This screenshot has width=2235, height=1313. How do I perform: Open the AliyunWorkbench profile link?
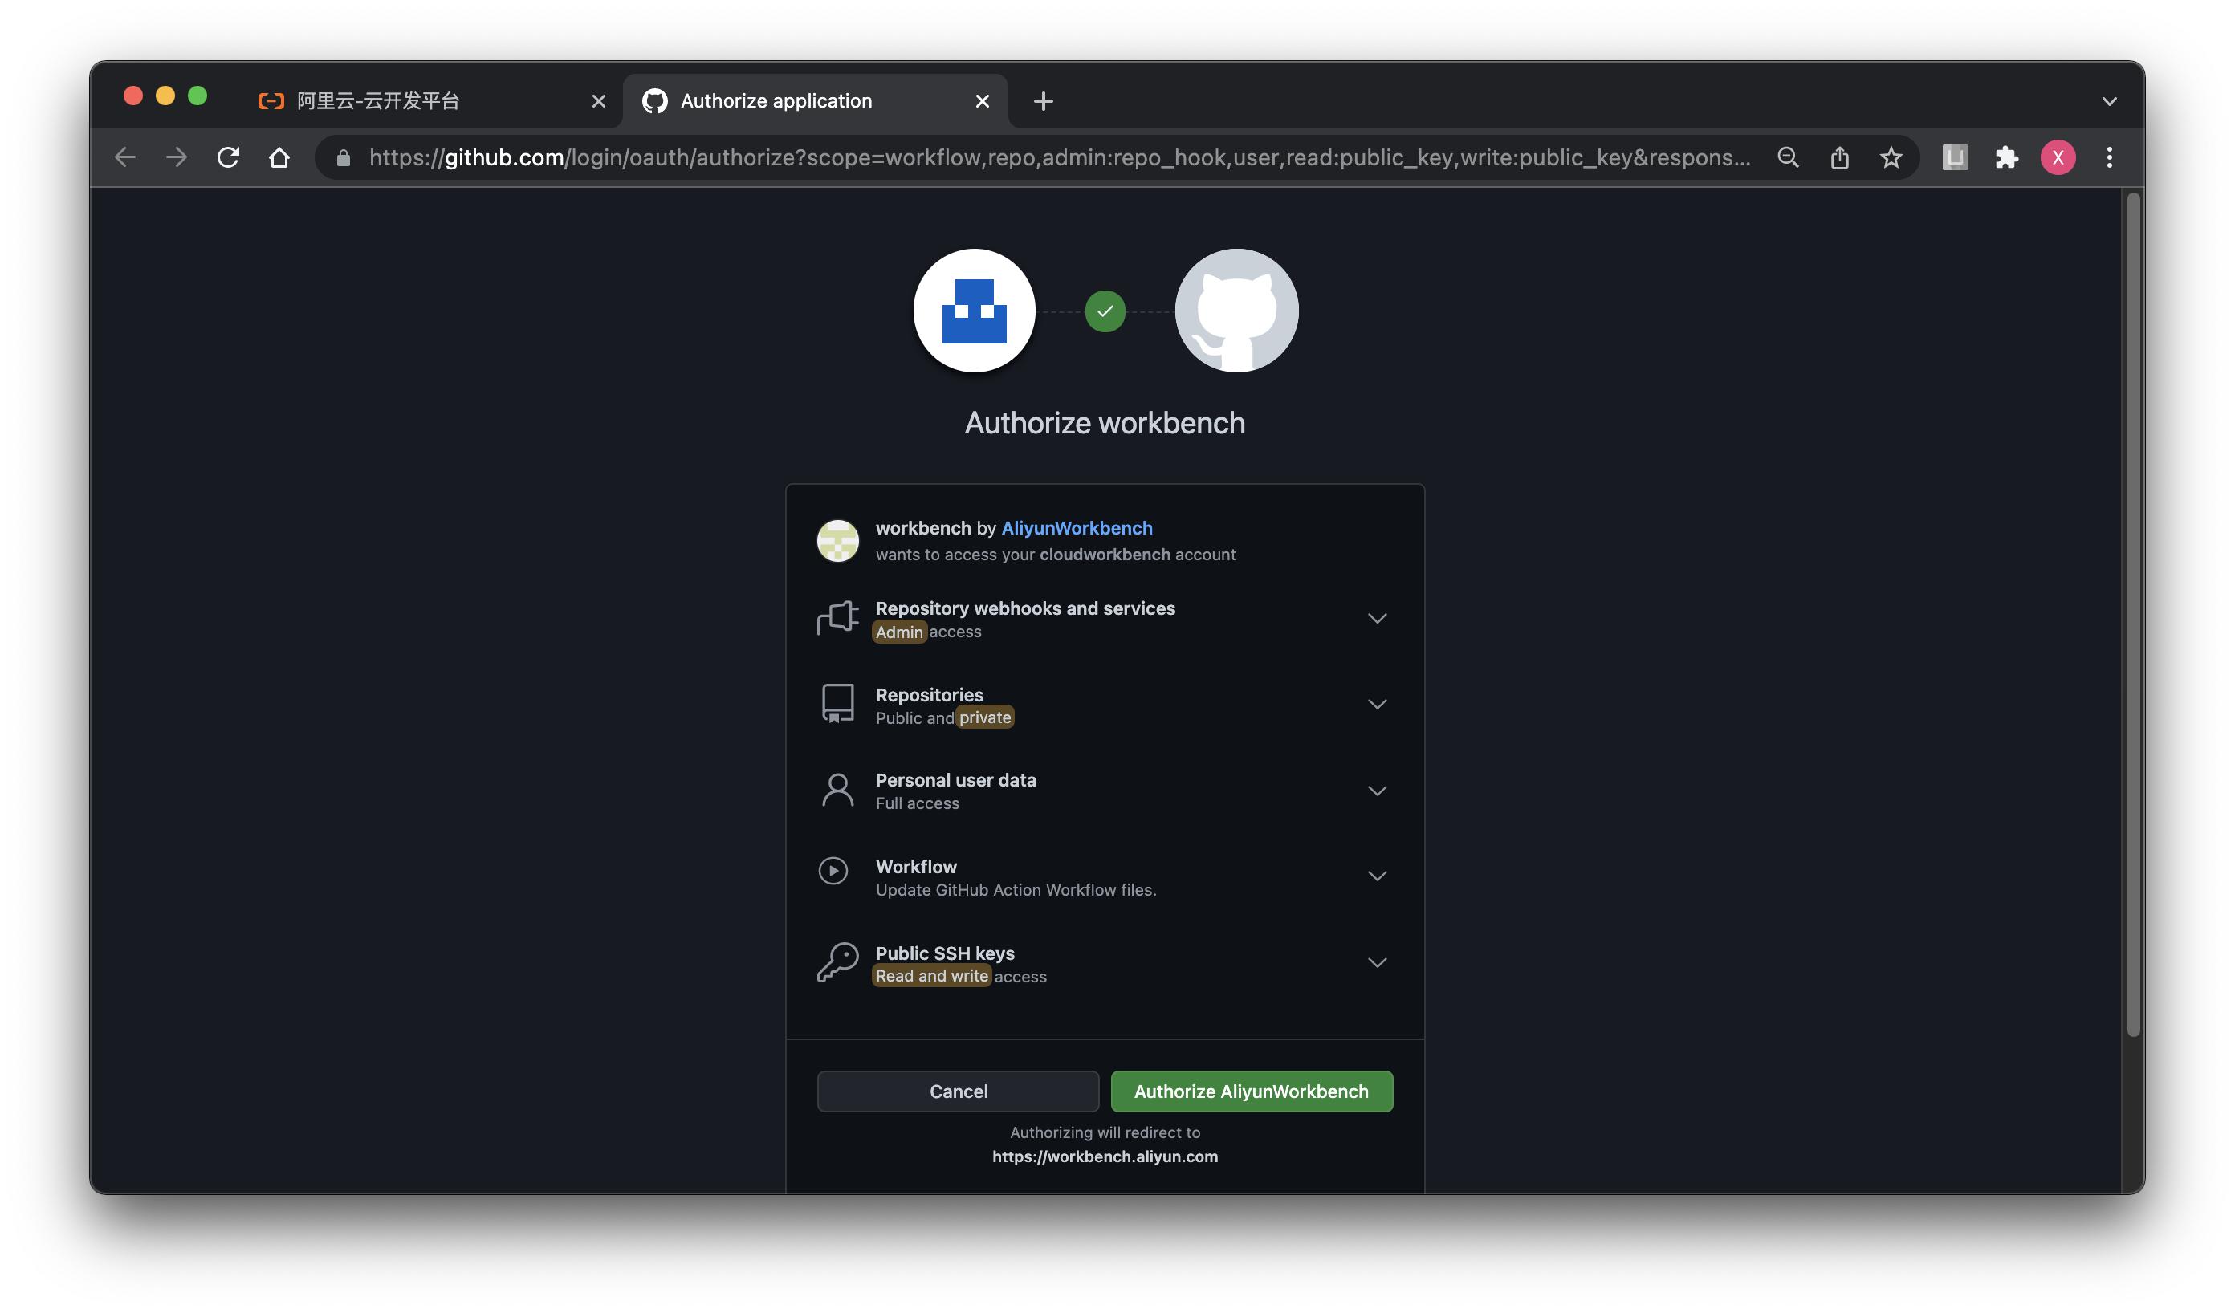click(x=1077, y=527)
